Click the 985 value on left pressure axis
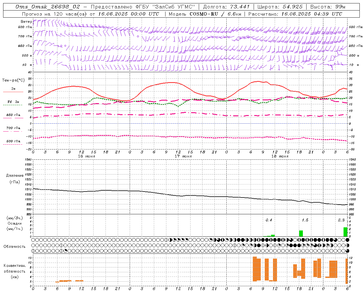Image resolution: width=364 pixels, height=291 pixels. click(29, 214)
